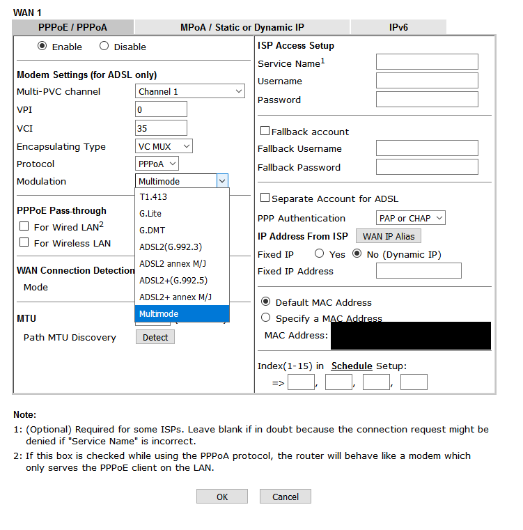Click the VPI input field
523x530 pixels.
(x=161, y=109)
